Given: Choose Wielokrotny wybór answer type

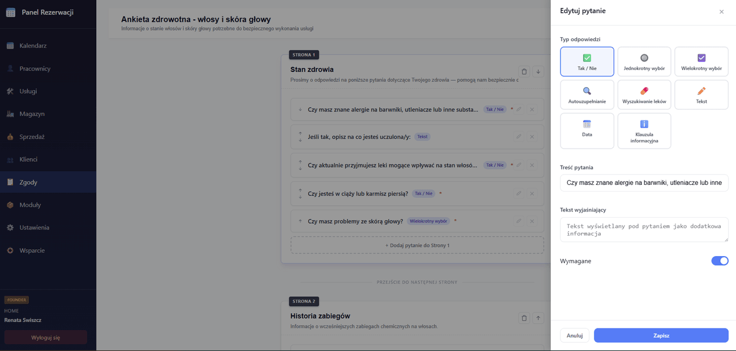Looking at the screenshot, I should pyautogui.click(x=701, y=62).
